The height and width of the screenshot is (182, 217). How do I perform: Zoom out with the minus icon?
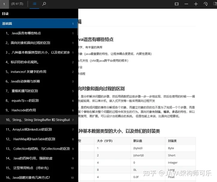point(186,4)
